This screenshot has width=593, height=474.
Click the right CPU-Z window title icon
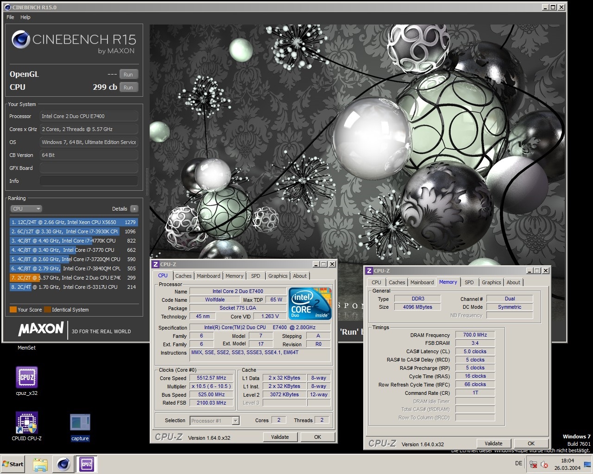(369, 271)
